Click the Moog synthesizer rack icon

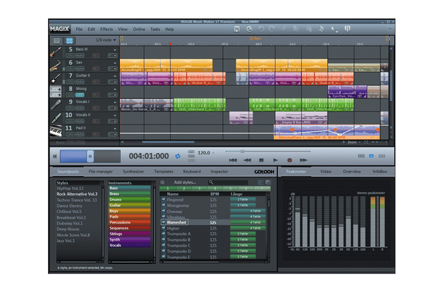click(x=56, y=92)
